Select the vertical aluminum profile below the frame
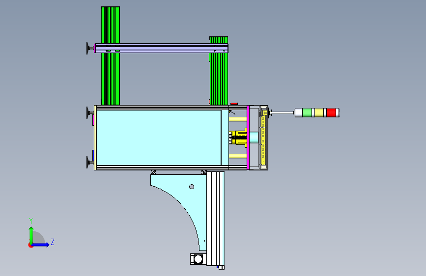 (215, 219)
